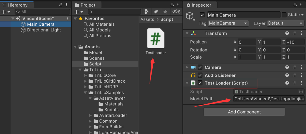Select All Materials under Favorites

point(102,24)
